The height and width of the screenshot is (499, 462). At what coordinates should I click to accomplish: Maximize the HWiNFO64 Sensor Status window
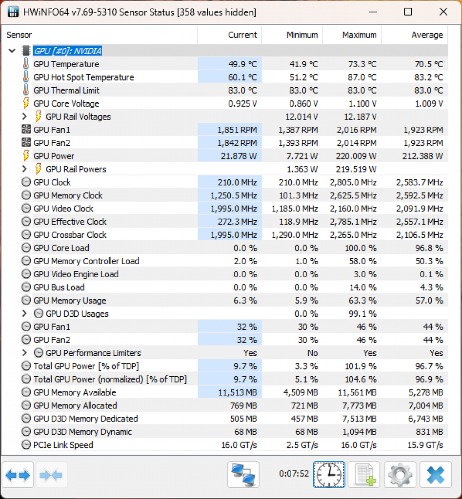(x=407, y=12)
